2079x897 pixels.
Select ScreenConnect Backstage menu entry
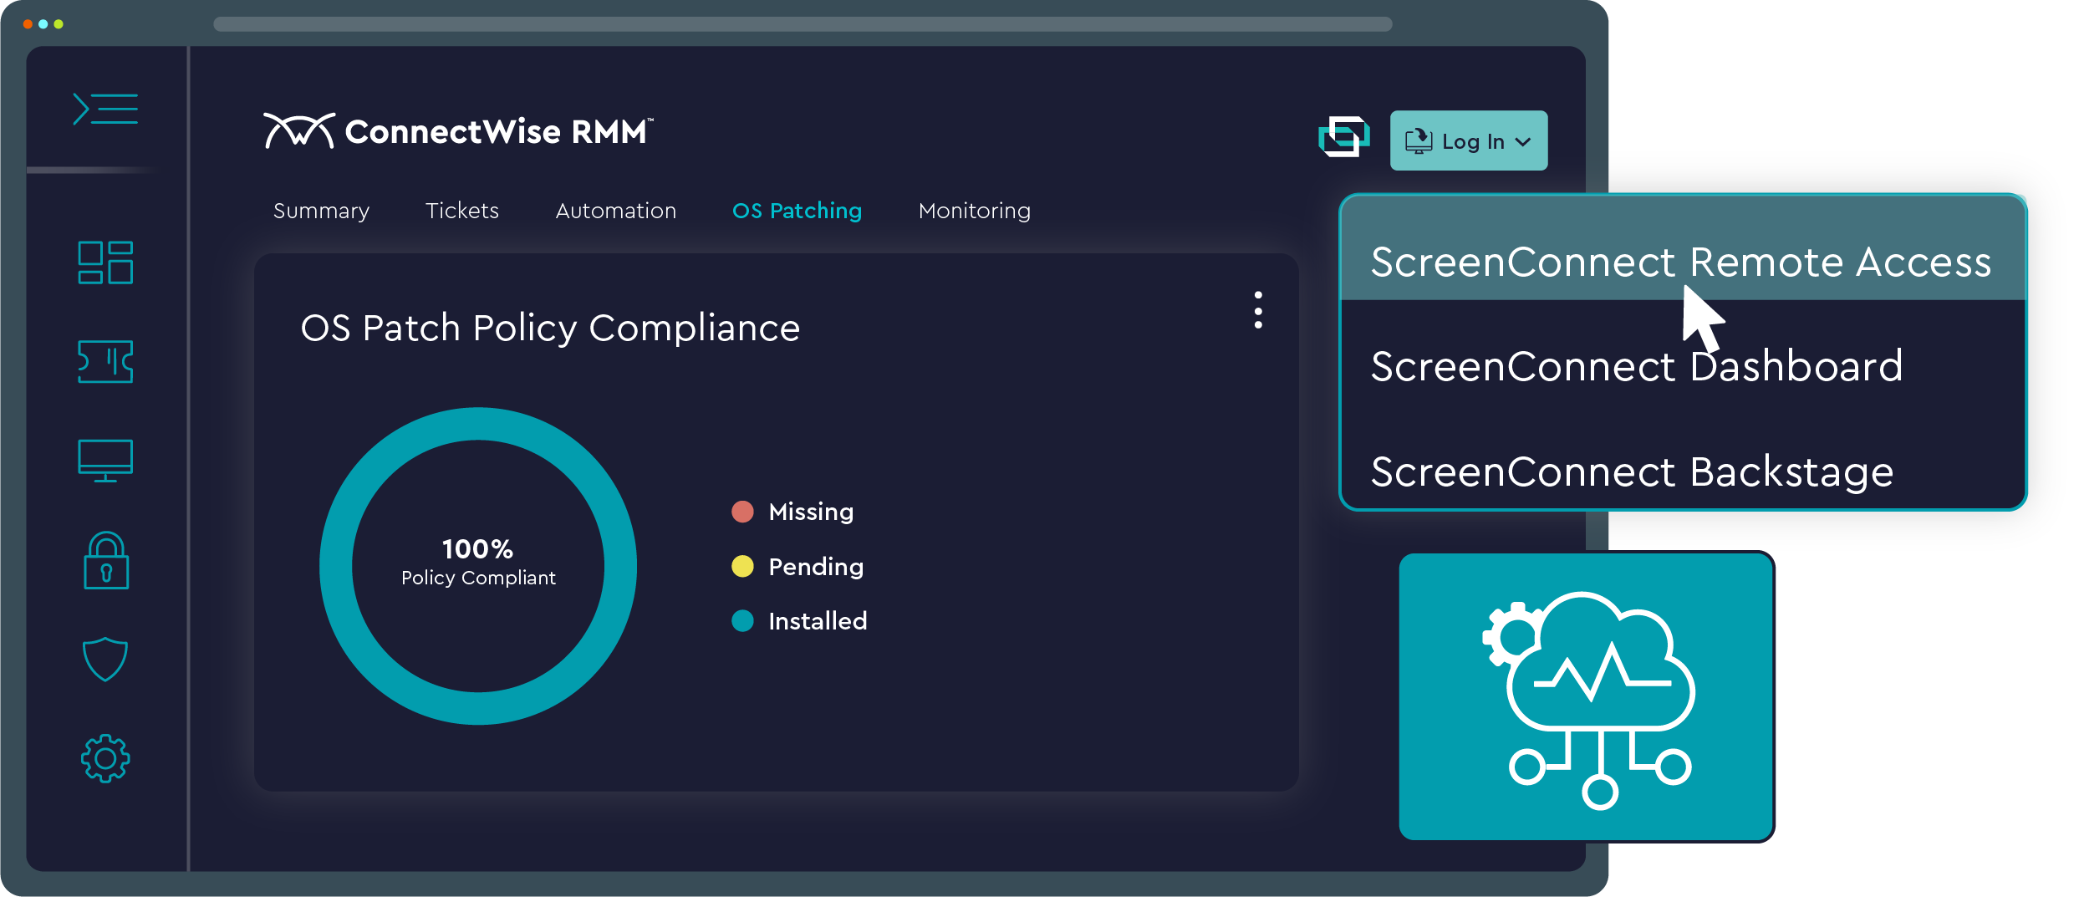point(1631,471)
